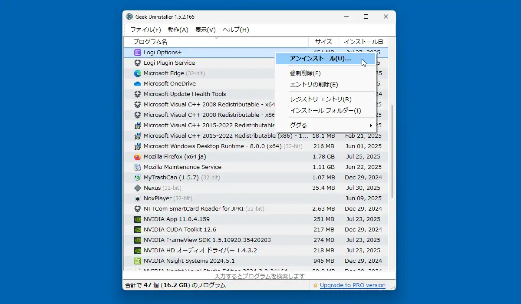
Task: Click the NVIDIA FrameView SDK icon
Action: point(138,240)
